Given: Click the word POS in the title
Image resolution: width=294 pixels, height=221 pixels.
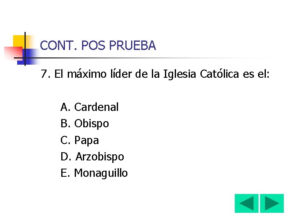Looking at the screenshot, I should pos(93,45).
